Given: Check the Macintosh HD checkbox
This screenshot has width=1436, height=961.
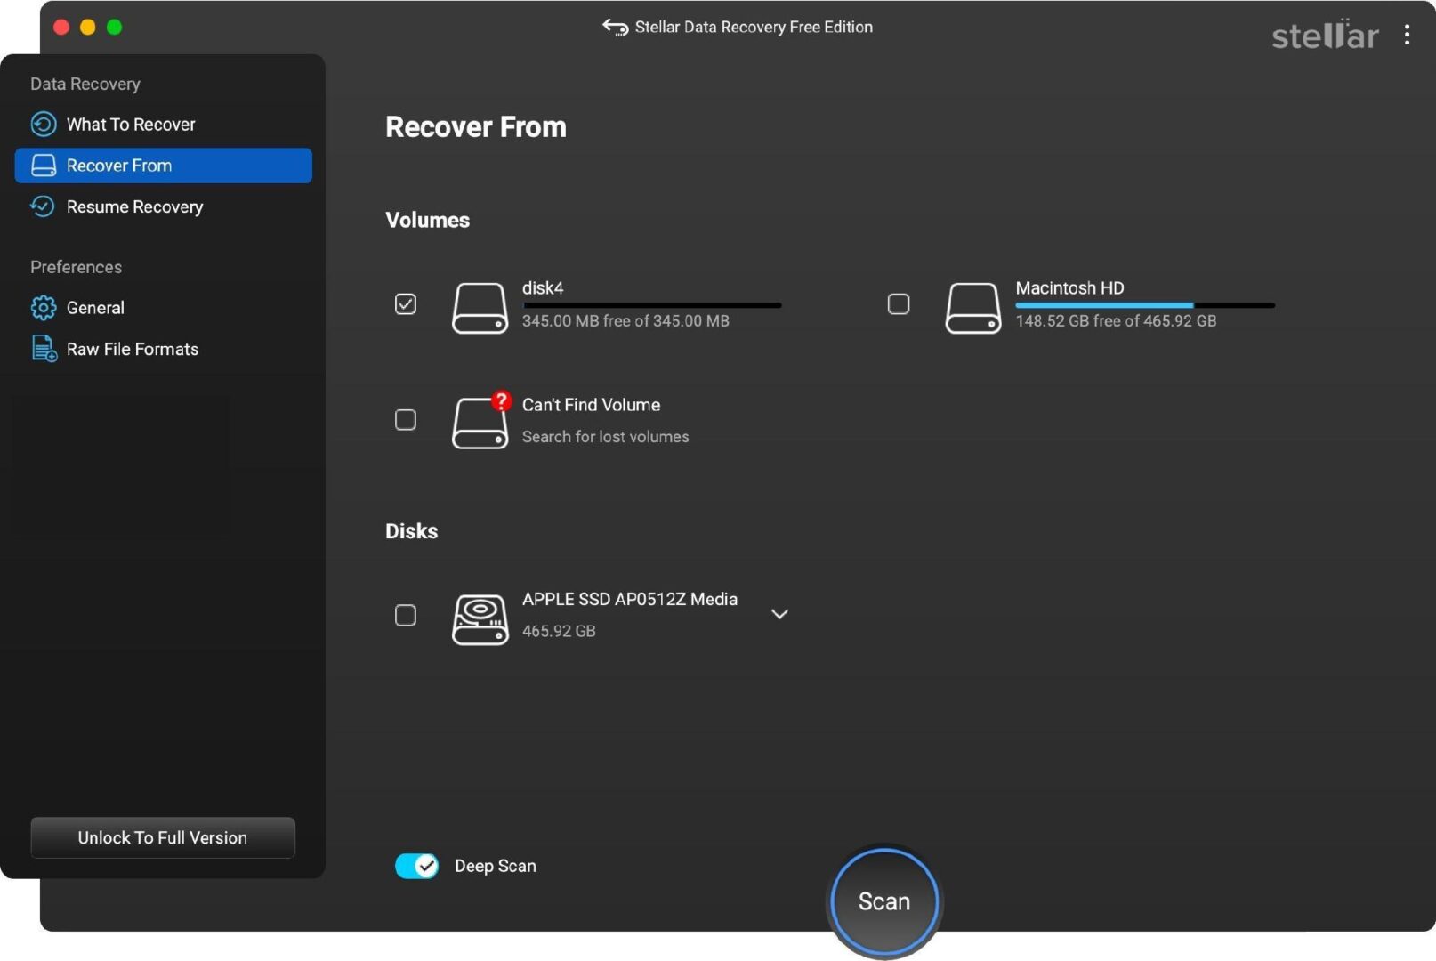Looking at the screenshot, I should [899, 304].
